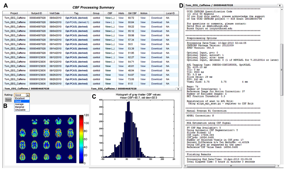Screen dimensions: 286x170
Task: Select GM CBF value 65.12 cell
Action: click(x=131, y=31)
